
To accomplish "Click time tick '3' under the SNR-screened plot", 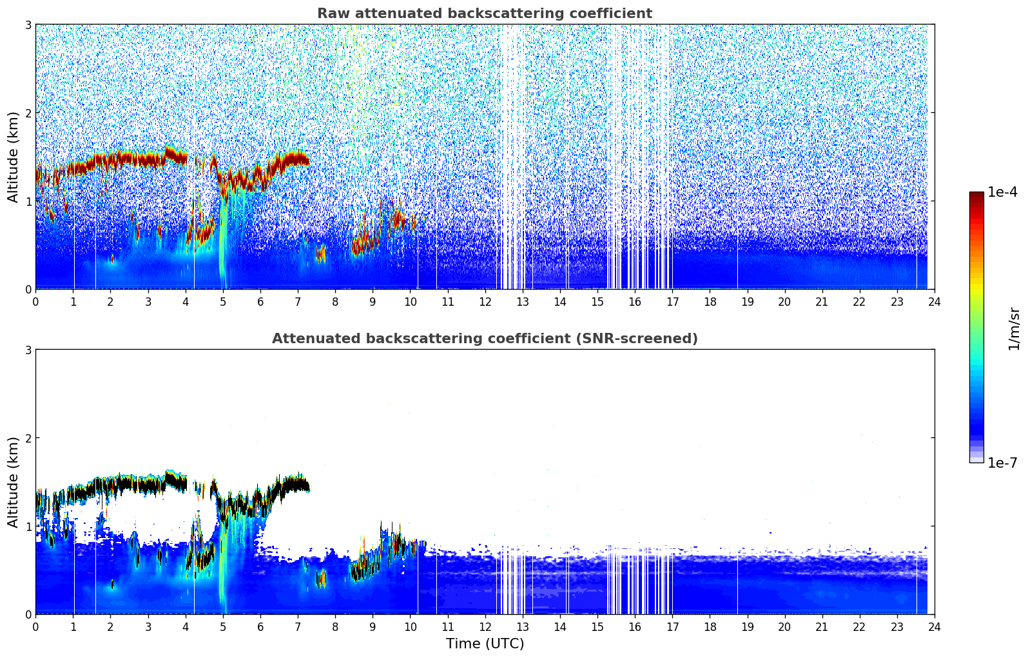I will pyautogui.click(x=148, y=626).
